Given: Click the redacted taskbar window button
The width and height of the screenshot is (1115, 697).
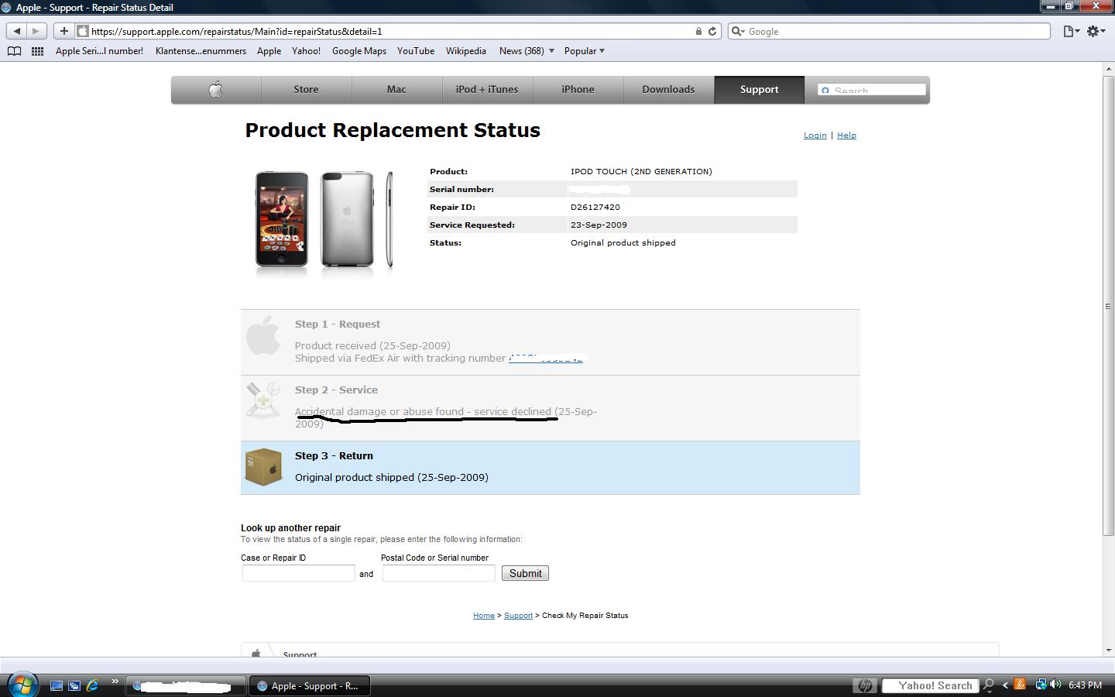Looking at the screenshot, I should (185, 685).
